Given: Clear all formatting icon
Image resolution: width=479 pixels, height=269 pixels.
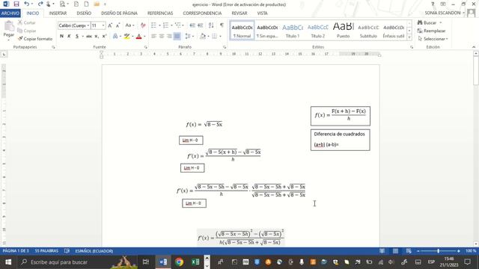Looking at the screenshot, I should click(143, 25).
